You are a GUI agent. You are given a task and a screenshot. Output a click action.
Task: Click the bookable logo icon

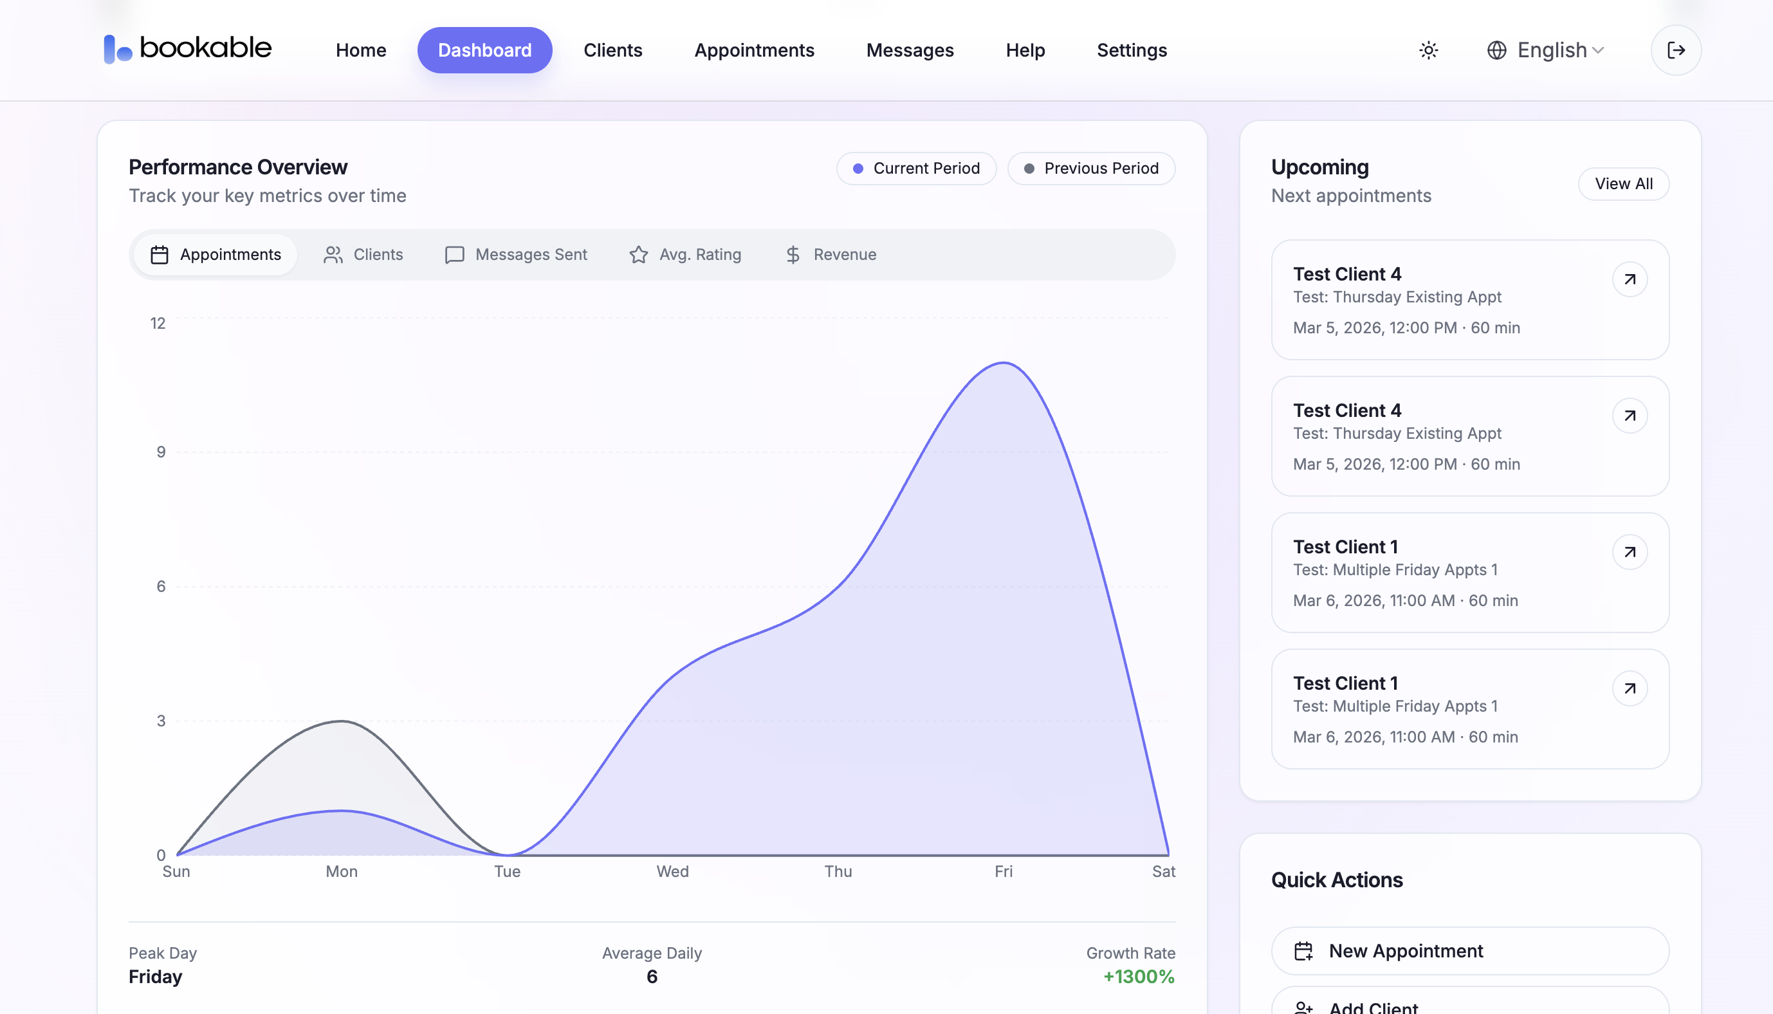[x=117, y=50]
